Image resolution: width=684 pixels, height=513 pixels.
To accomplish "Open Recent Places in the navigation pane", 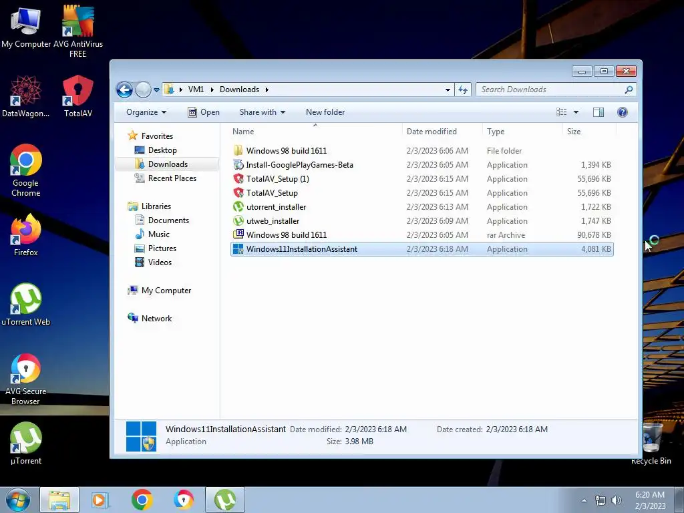I will (x=166, y=178).
